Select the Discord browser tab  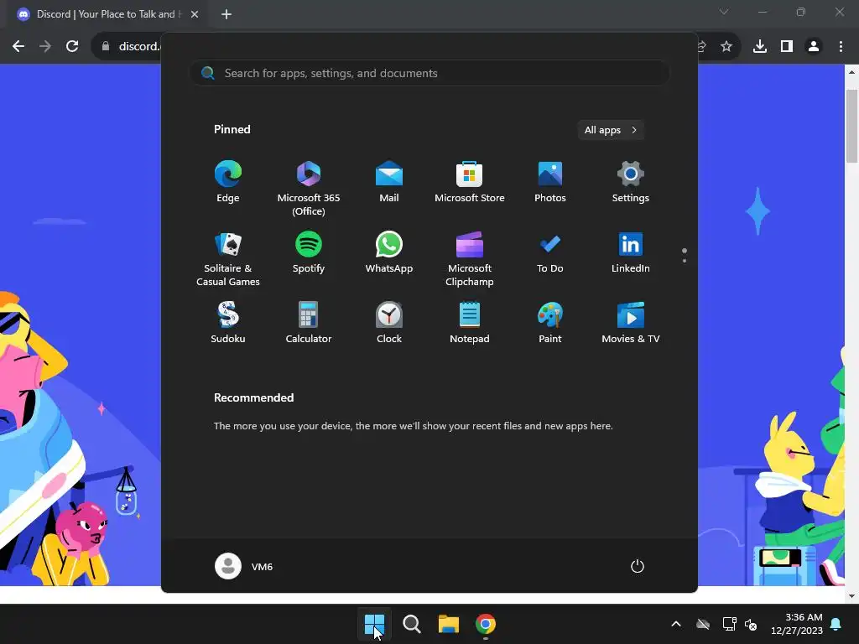pyautogui.click(x=107, y=14)
